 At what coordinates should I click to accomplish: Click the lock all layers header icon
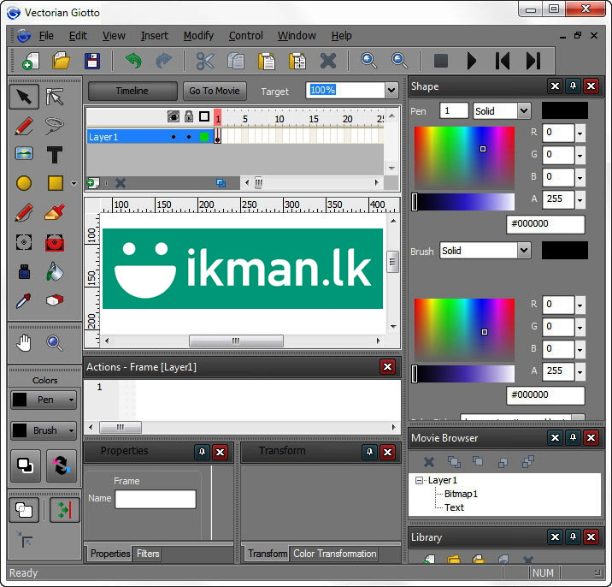(189, 116)
